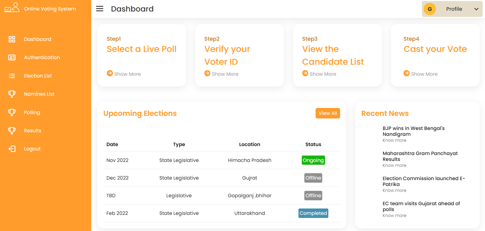This screenshot has height=231, width=485.
Task: Open Election List from the sidebar
Action: click(38, 76)
